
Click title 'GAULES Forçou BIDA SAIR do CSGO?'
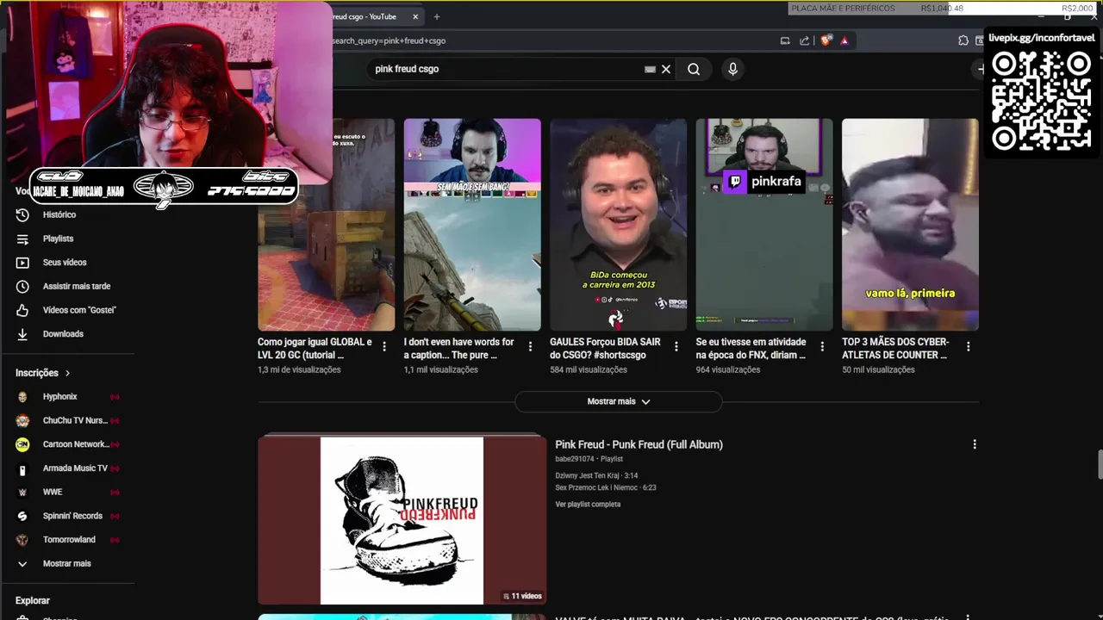pyautogui.click(x=605, y=348)
